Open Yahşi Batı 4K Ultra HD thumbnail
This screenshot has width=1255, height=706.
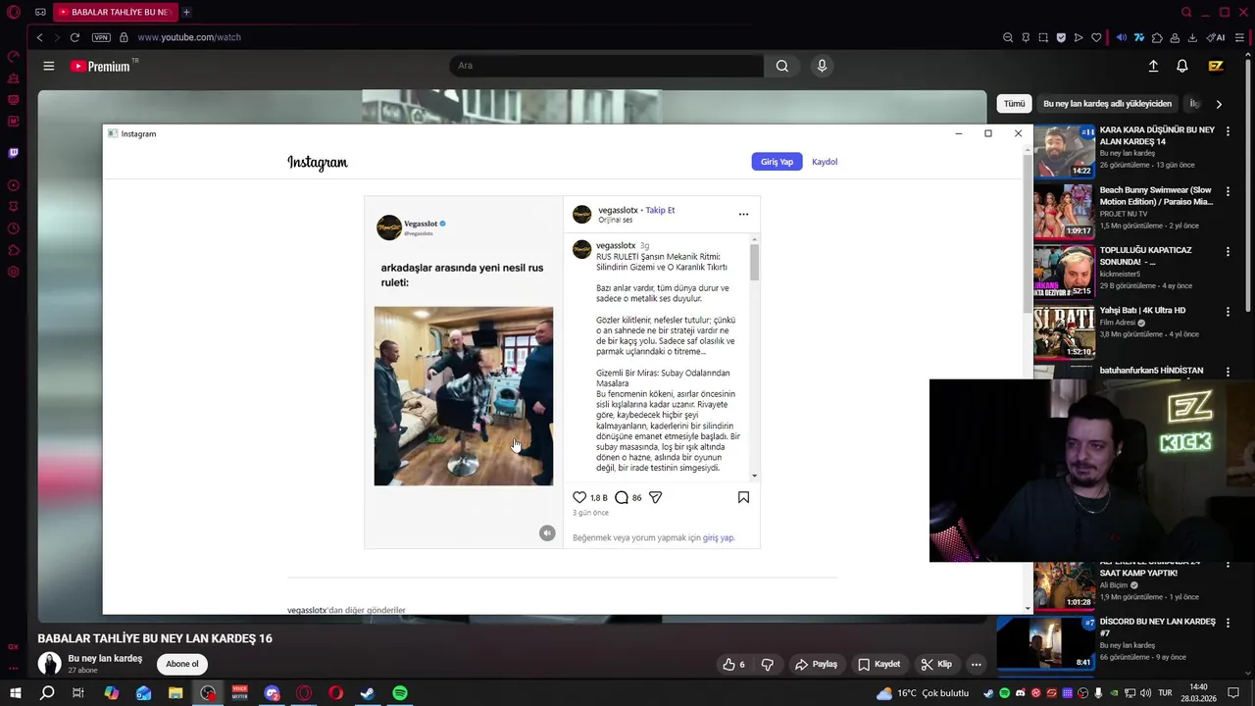[x=1064, y=331]
